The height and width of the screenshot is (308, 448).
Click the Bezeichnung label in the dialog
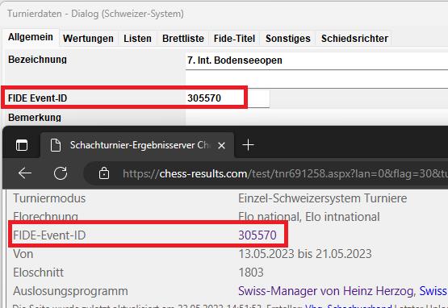[x=37, y=60]
